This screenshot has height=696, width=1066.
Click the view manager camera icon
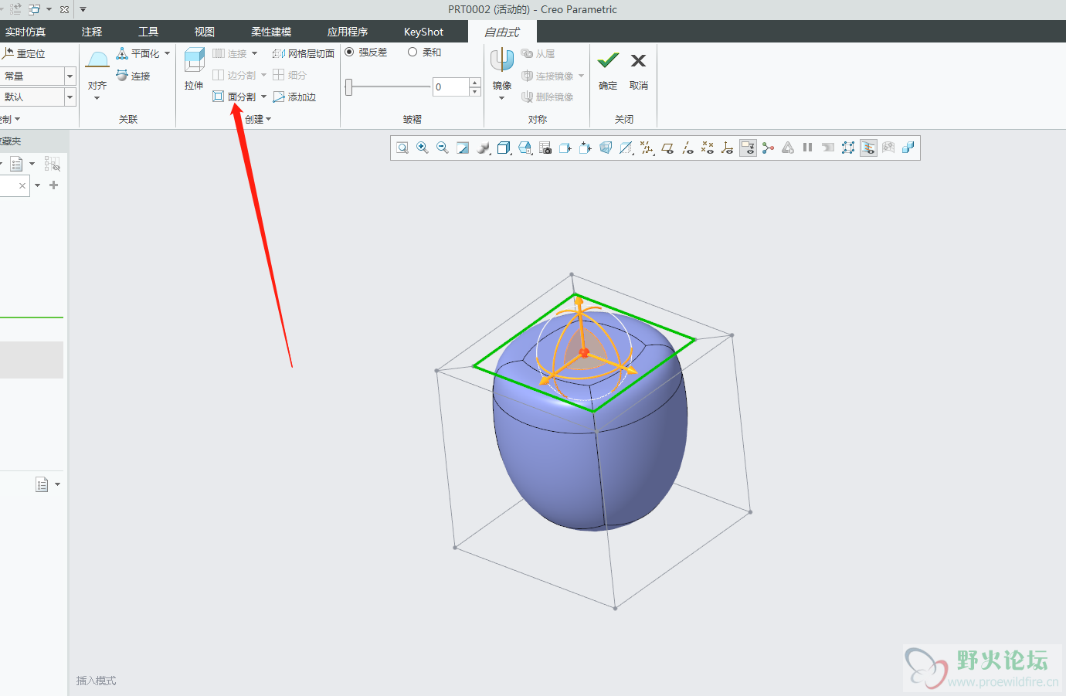pyautogui.click(x=545, y=148)
